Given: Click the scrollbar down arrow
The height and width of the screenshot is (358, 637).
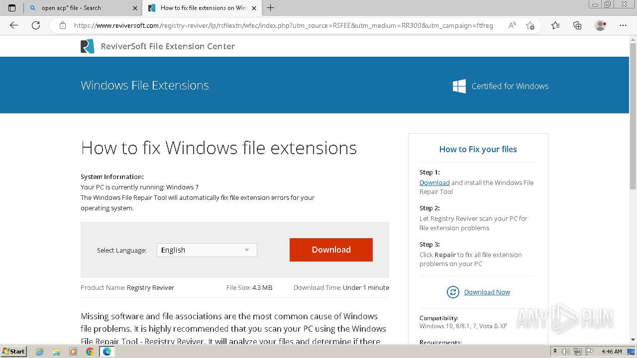Looking at the screenshot, I should pos(633,340).
